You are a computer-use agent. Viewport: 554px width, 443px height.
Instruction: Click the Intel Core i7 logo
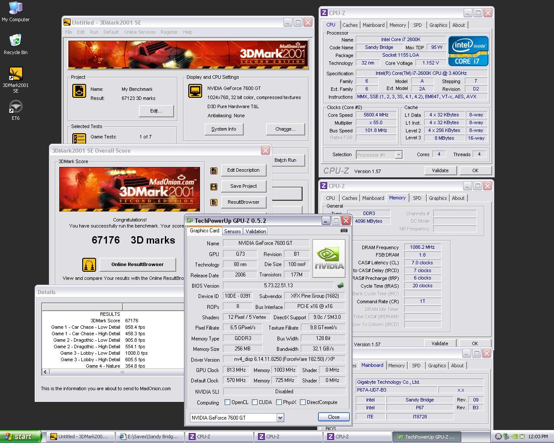coord(468,51)
